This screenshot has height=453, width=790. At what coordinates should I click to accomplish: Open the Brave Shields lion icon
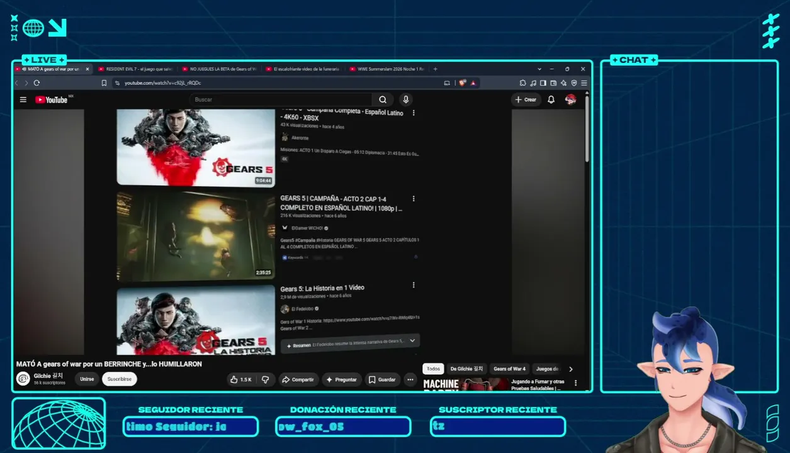click(x=462, y=82)
